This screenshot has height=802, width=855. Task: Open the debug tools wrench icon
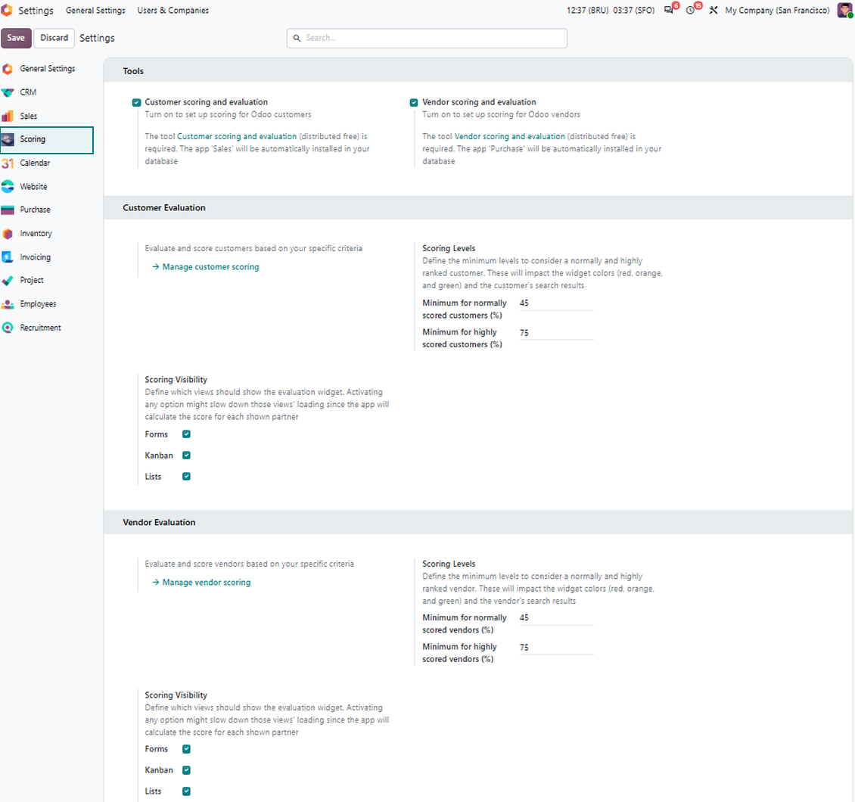click(714, 11)
